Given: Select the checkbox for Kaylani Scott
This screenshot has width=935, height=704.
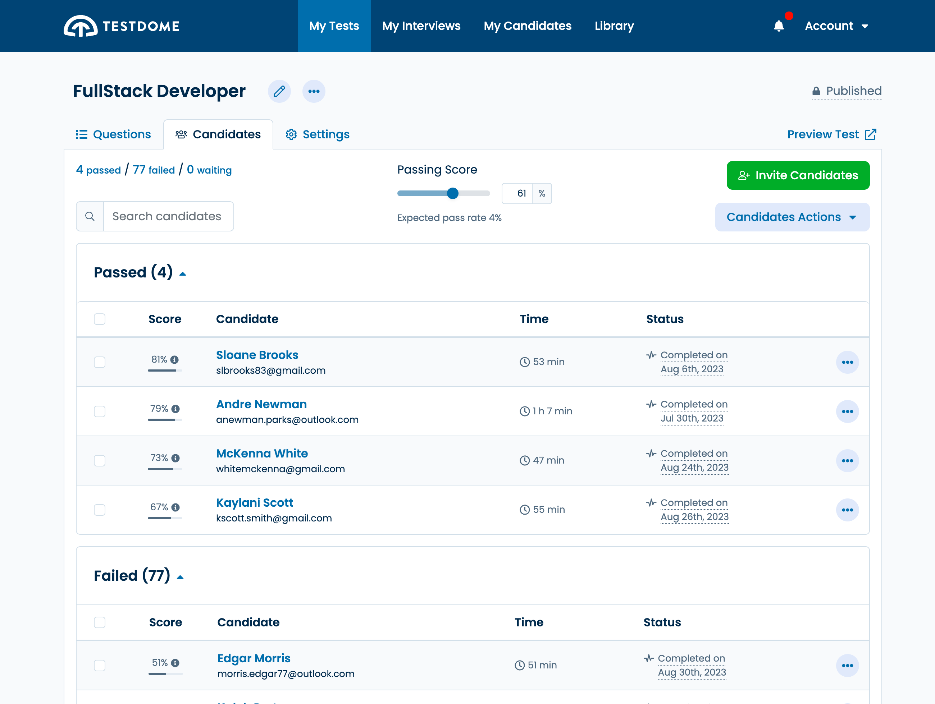Looking at the screenshot, I should pos(99,510).
